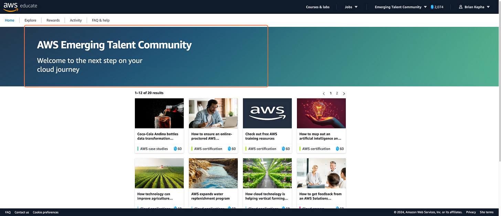Click the blue points gem icon beside 2,074
This screenshot has height=216, width=501.
point(432,7)
